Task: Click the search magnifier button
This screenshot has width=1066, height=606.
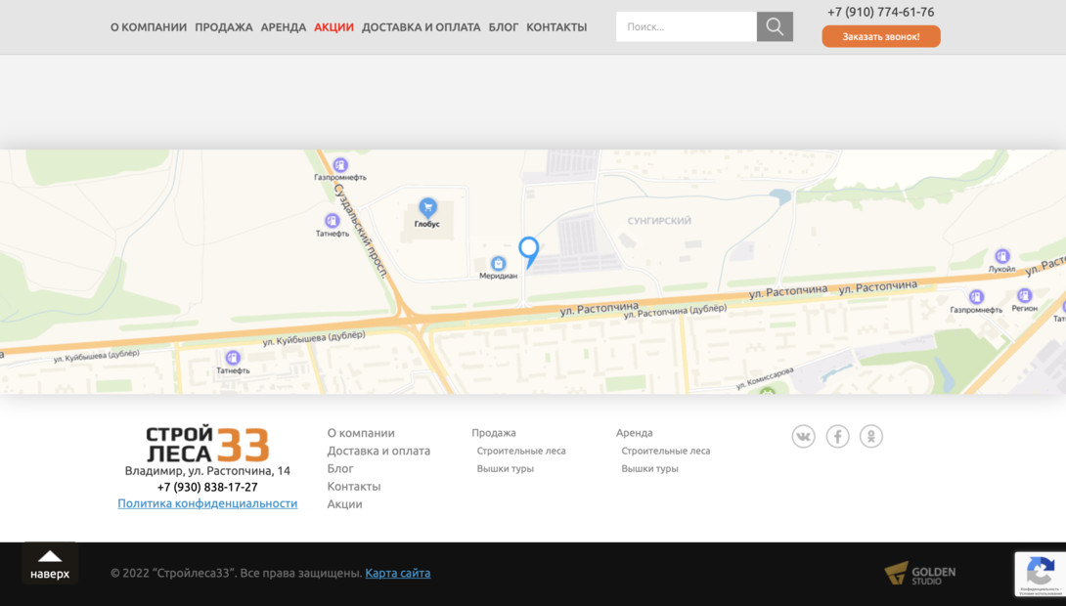Action: pos(775,26)
